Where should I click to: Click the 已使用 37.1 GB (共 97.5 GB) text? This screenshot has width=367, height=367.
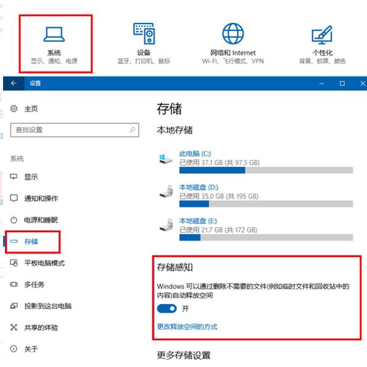coord(220,162)
